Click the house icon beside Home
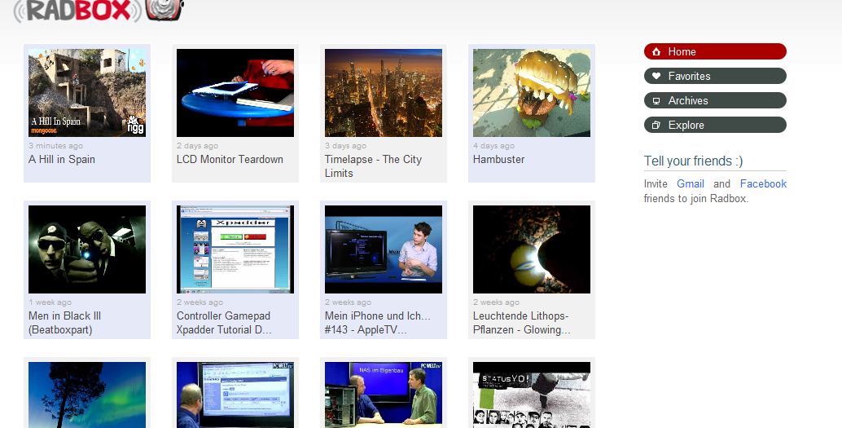This screenshot has width=842, height=428. pos(656,51)
